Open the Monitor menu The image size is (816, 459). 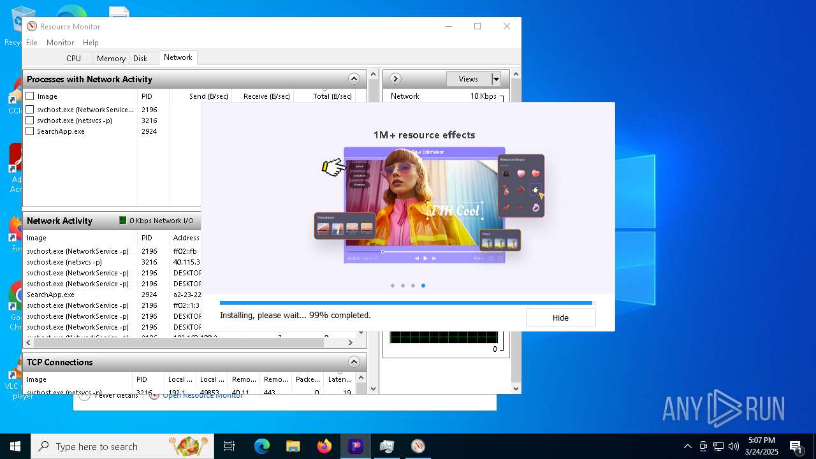point(61,42)
